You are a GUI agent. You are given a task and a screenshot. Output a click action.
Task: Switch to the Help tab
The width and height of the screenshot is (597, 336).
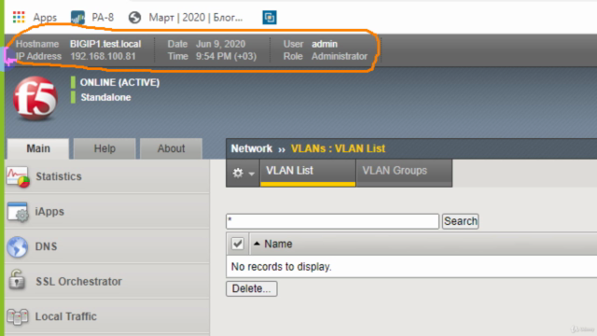[x=104, y=148]
